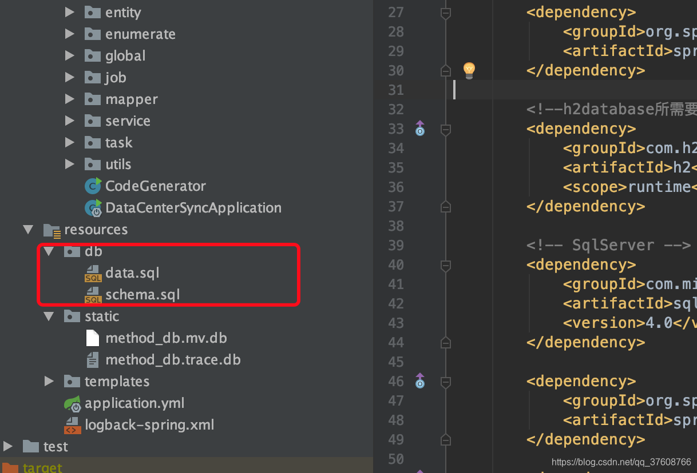Screen dimensions: 697x473
Task: Click the method_db.mv.db file icon
Action: [x=93, y=338]
